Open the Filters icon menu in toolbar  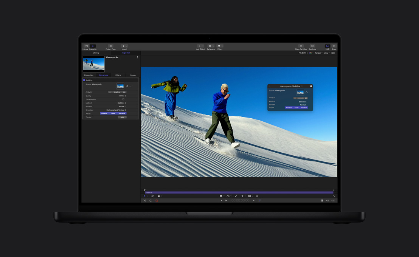(x=220, y=46)
